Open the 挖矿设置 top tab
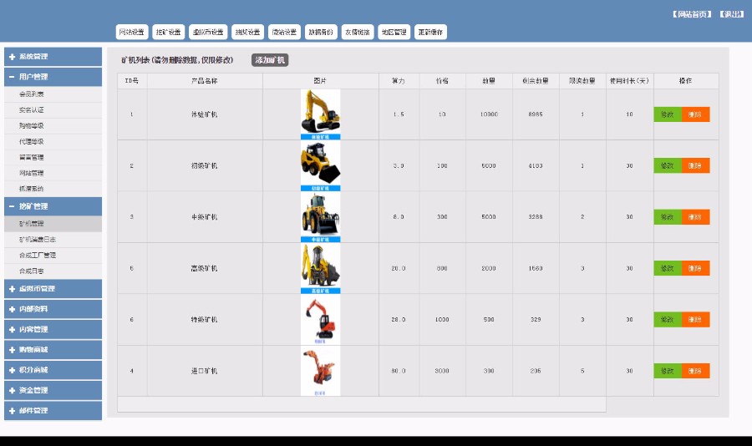 pos(168,32)
